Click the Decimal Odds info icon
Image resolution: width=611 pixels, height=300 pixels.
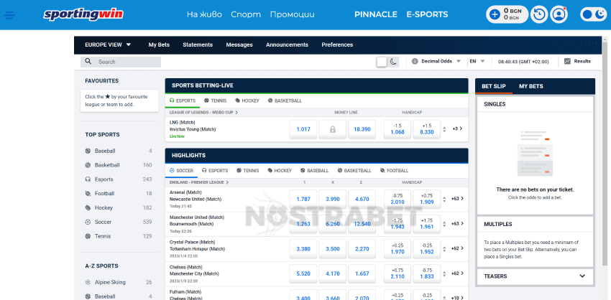pyautogui.click(x=415, y=62)
